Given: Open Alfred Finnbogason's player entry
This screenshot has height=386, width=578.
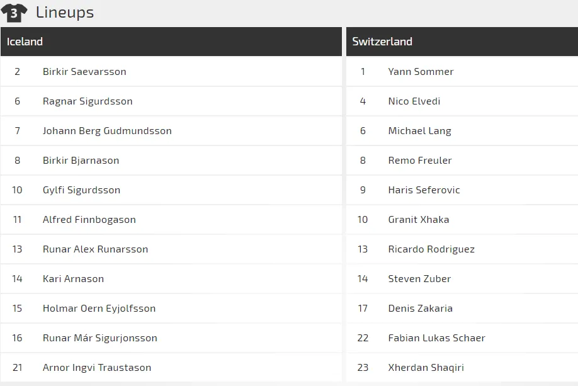Looking at the screenshot, I should 89,220.
